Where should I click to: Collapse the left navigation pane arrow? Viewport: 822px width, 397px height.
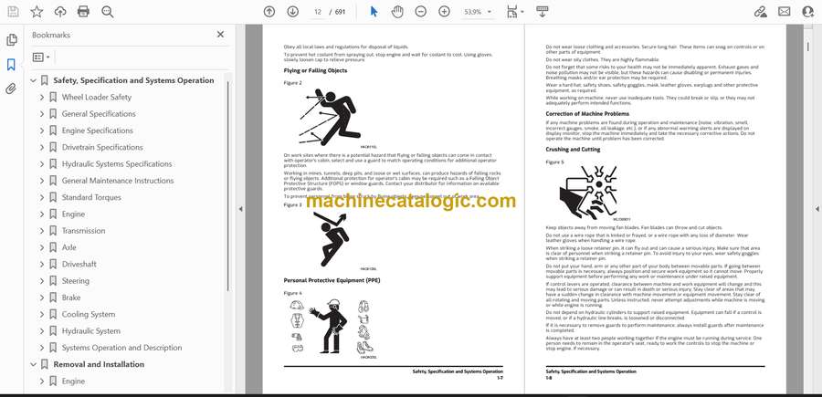point(240,209)
